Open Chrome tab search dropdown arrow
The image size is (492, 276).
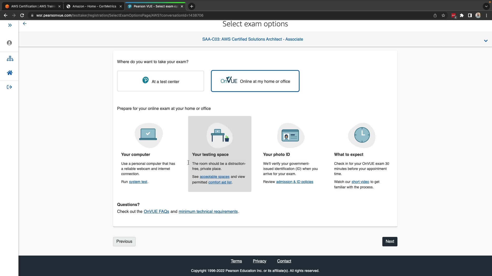(486, 6)
